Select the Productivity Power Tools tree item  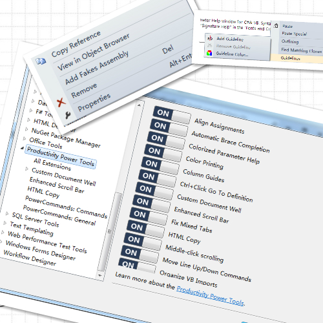click(x=61, y=157)
